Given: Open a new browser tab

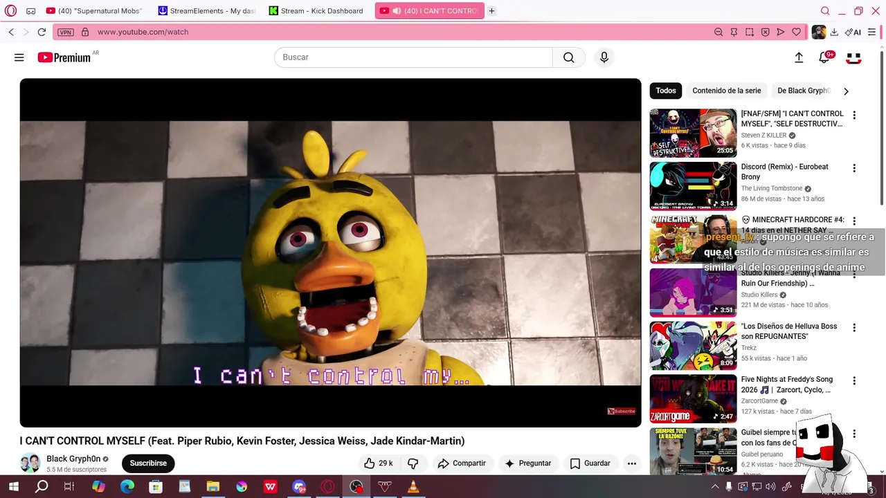Looking at the screenshot, I should point(491,11).
